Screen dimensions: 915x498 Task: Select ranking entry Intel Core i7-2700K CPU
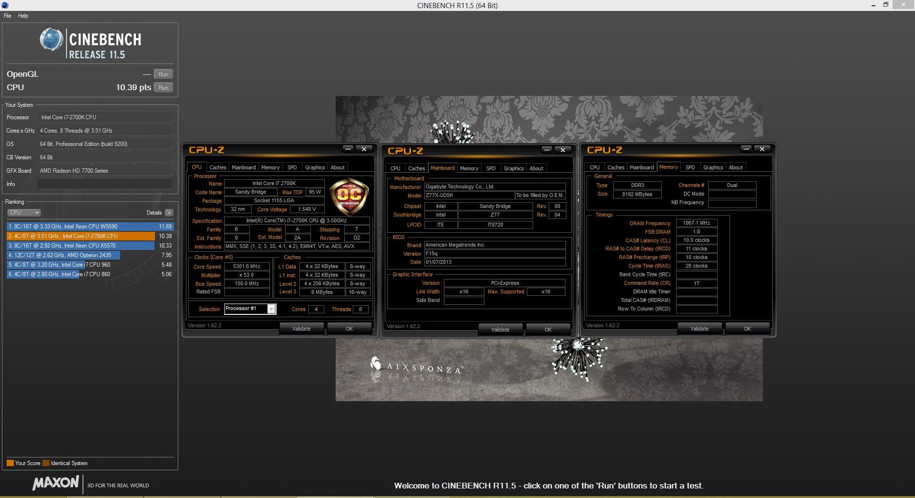tap(90, 236)
